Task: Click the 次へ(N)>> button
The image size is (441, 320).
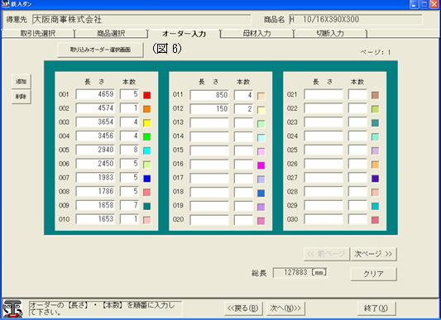Action: 285,308
